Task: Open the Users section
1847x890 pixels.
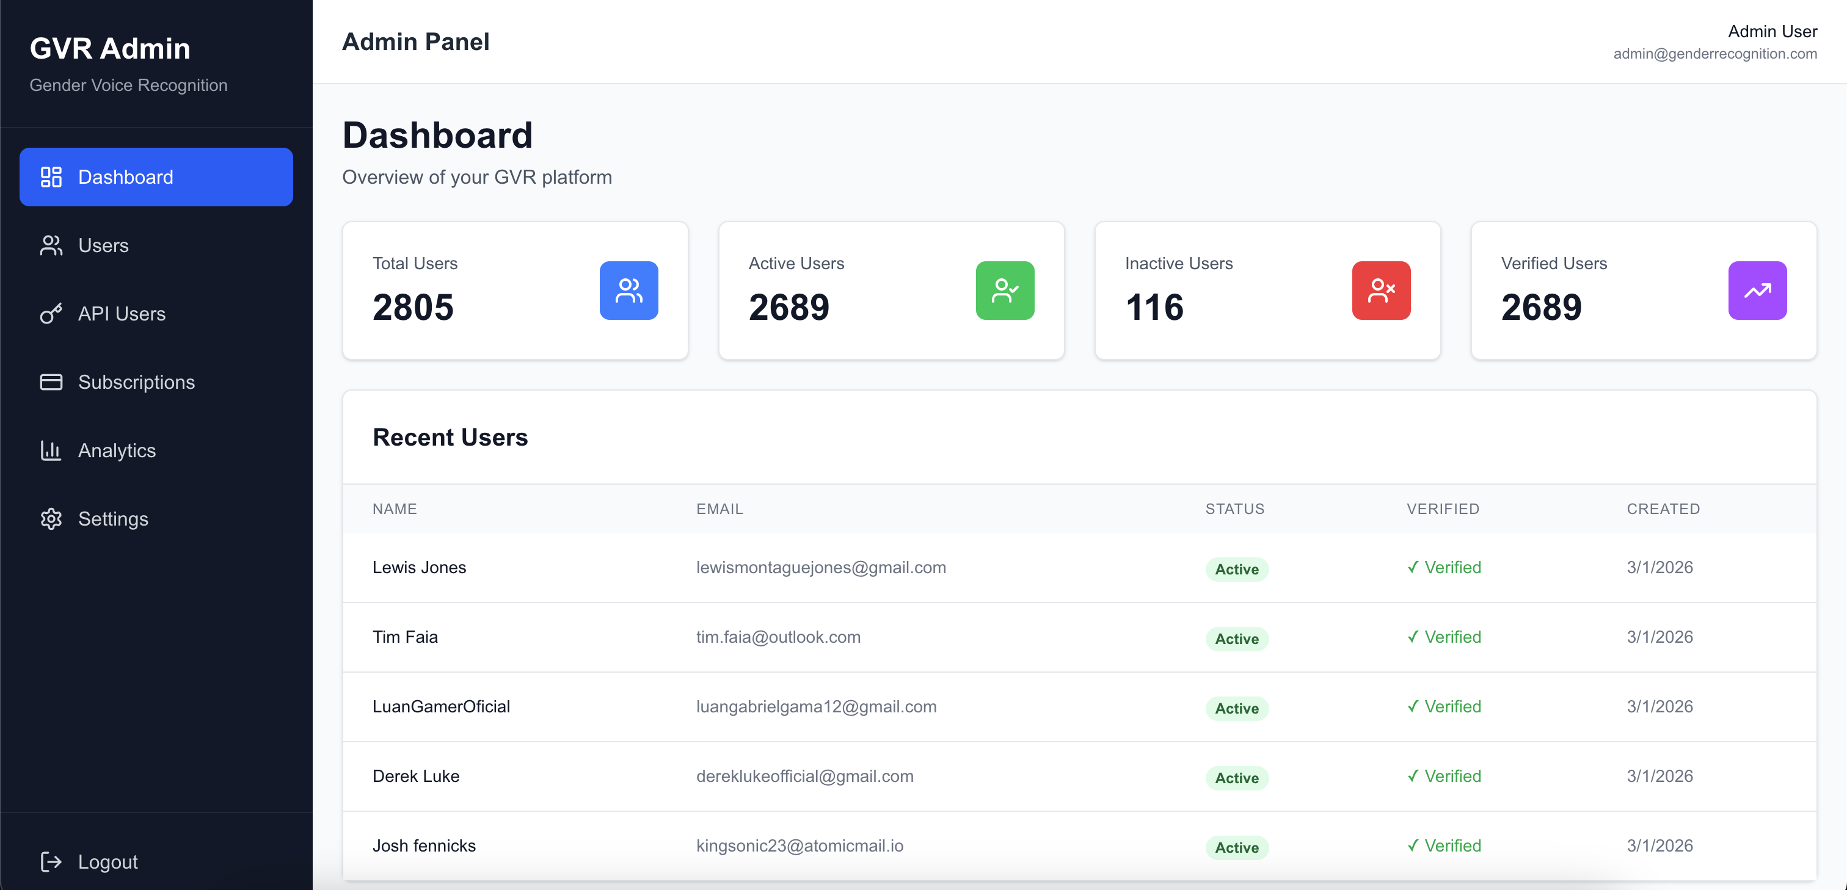Action: click(103, 245)
